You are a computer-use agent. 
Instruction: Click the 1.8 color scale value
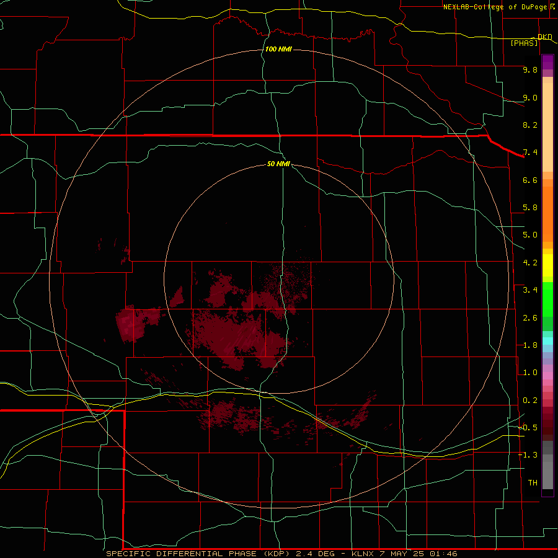tap(530, 345)
